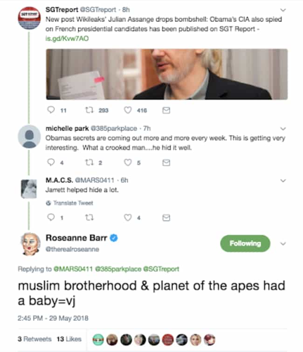The width and height of the screenshot is (303, 352).
Task: Click the direct message icon under M.A.C.S. tweet
Action: (166, 218)
